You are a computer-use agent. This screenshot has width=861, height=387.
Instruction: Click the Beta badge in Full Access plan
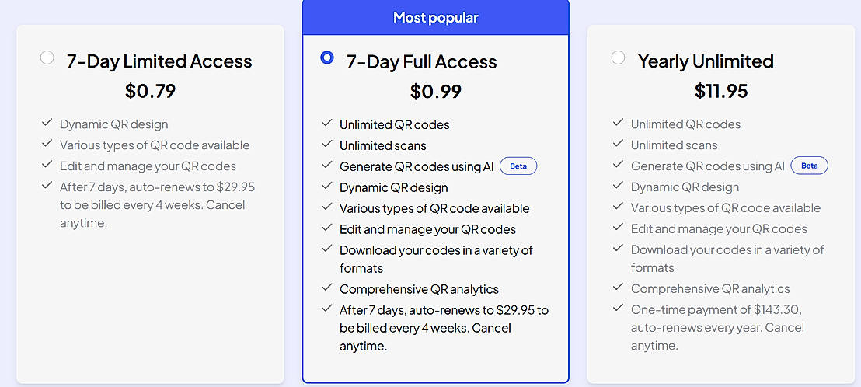pyautogui.click(x=518, y=166)
